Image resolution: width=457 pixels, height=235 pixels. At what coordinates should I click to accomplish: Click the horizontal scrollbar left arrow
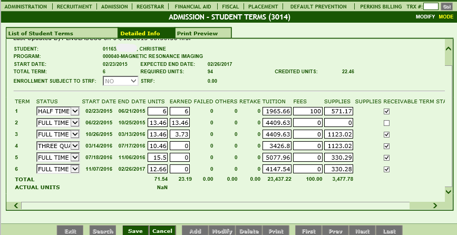click(16, 205)
